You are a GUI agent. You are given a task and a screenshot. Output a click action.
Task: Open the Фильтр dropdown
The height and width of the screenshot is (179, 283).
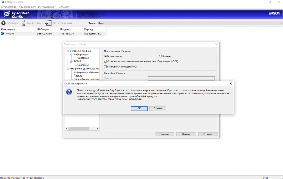pyautogui.click(x=190, y=23)
